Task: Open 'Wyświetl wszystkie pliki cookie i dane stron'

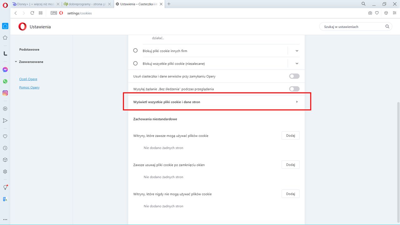Action: [x=216, y=102]
